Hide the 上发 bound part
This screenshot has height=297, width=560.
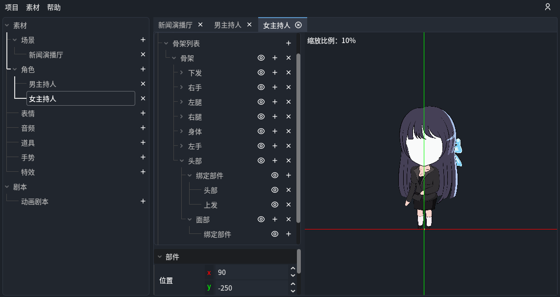point(274,205)
